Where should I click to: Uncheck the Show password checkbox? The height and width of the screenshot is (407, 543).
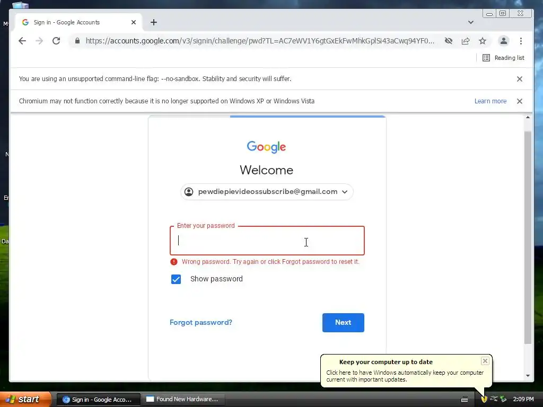(x=176, y=279)
